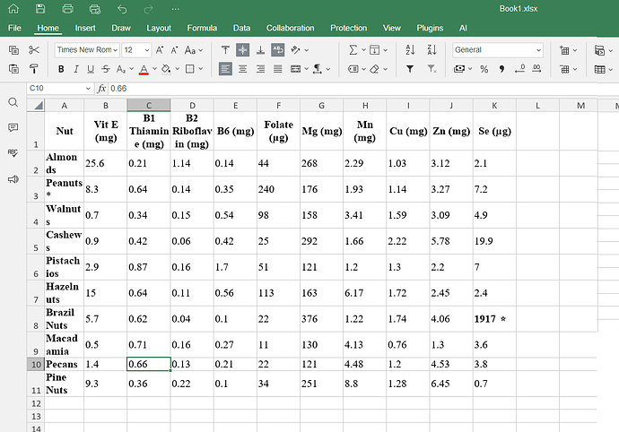Toggle Align bottom vertical alignment
The width and height of the screenshot is (619, 432).
[260, 50]
